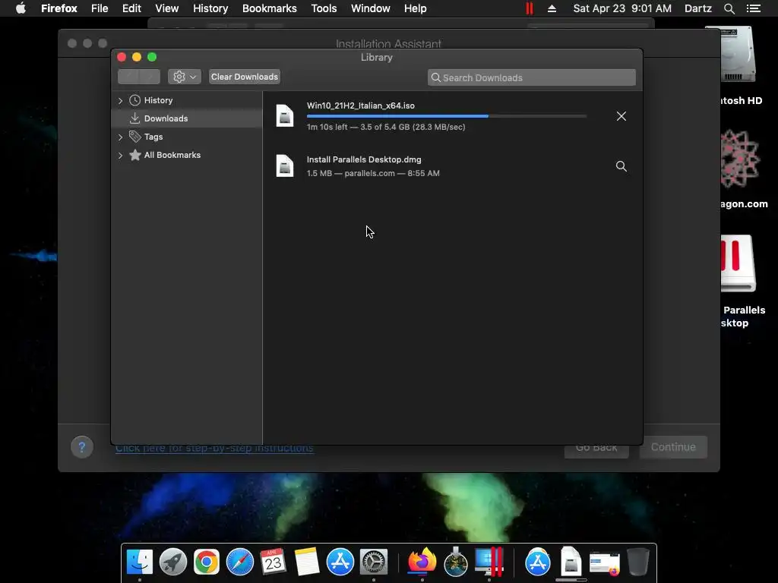The width and height of the screenshot is (778, 583).
Task: Open Notes from the Dock
Action: (x=307, y=562)
